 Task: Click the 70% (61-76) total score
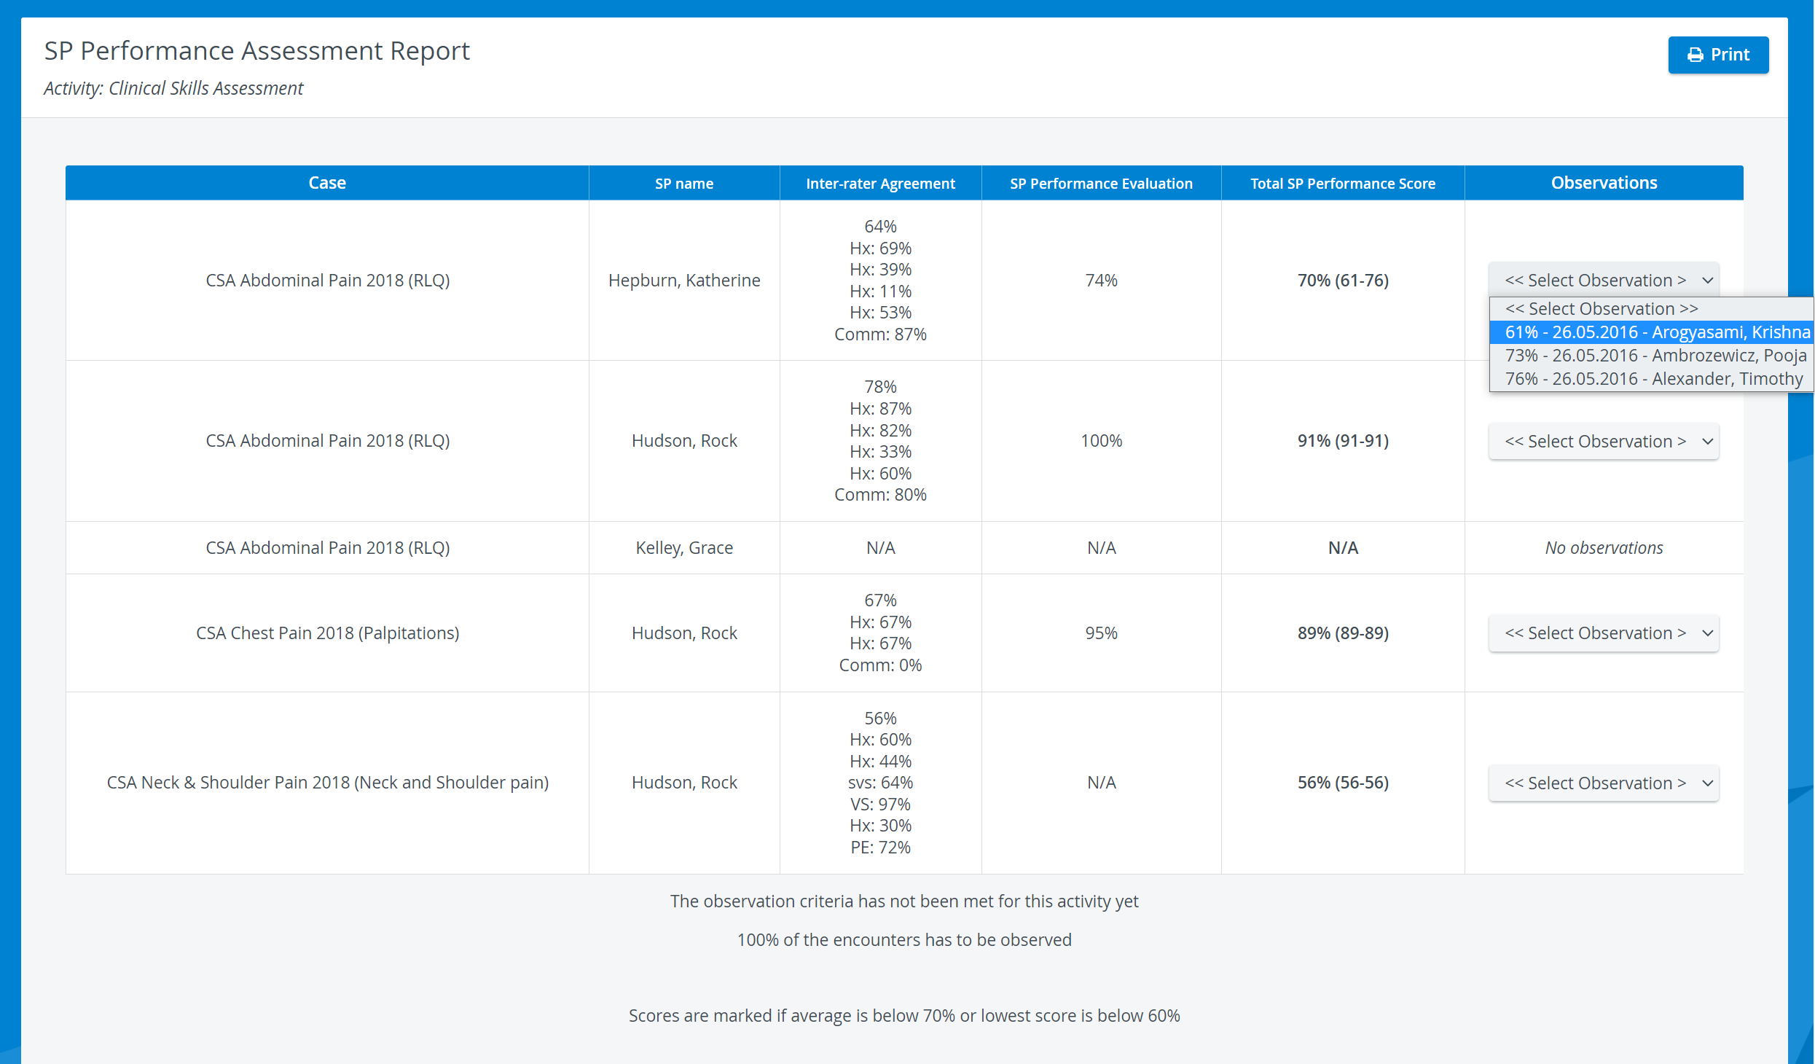(1343, 281)
